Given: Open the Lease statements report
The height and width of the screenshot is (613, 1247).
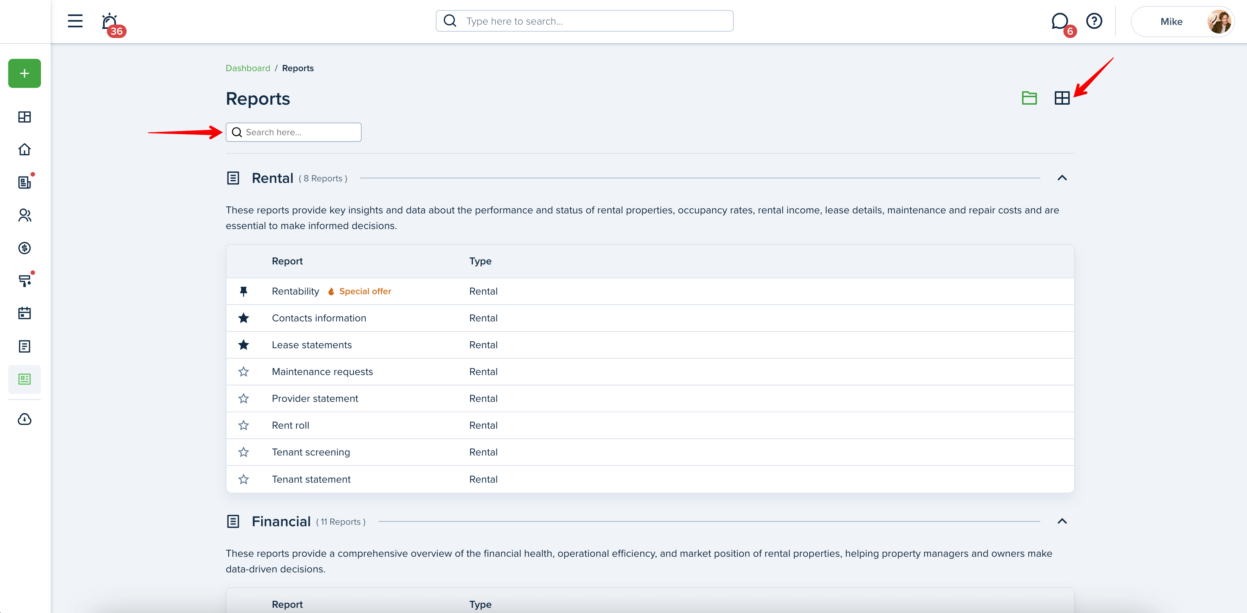Looking at the screenshot, I should pos(312,345).
